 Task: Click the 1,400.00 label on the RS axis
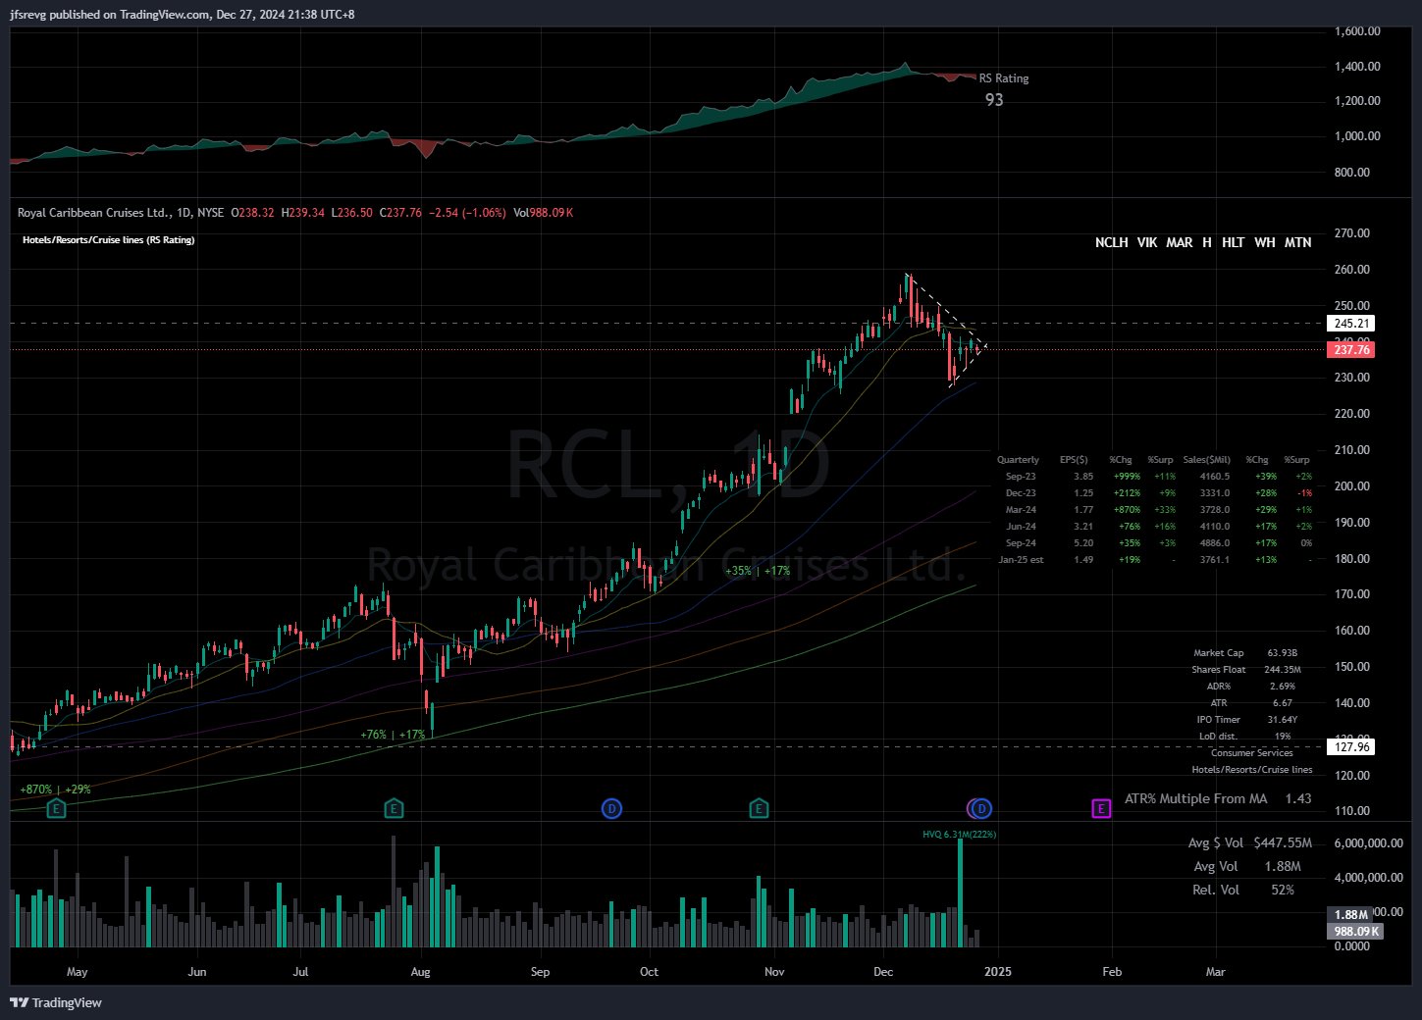1357,67
